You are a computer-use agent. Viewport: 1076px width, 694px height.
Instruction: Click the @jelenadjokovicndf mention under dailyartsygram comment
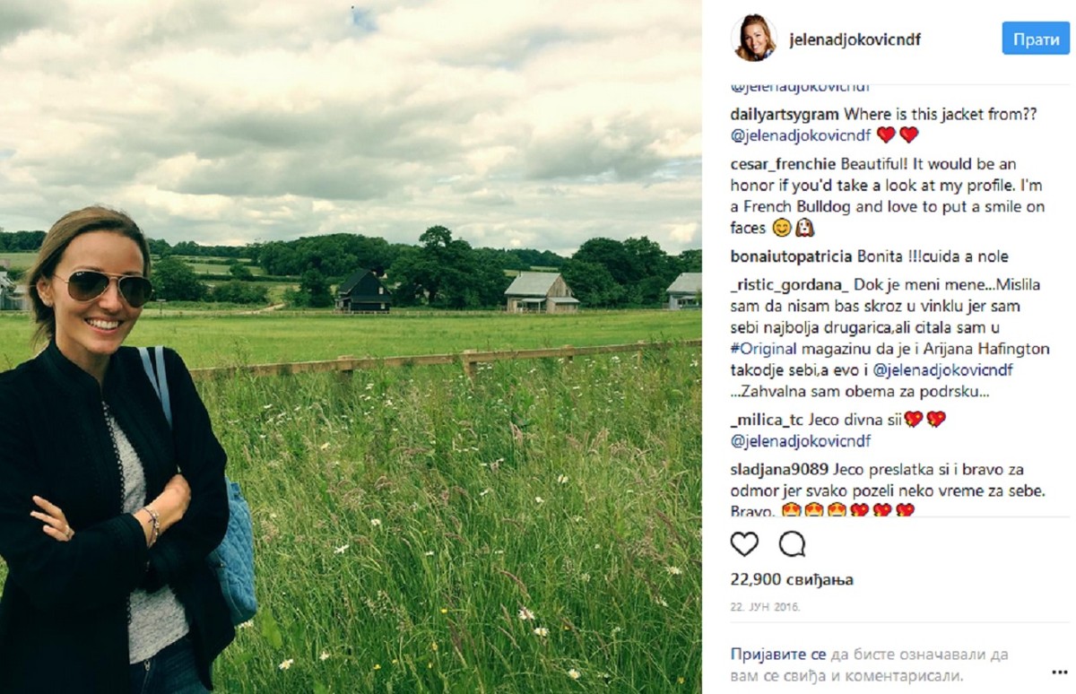click(801, 135)
